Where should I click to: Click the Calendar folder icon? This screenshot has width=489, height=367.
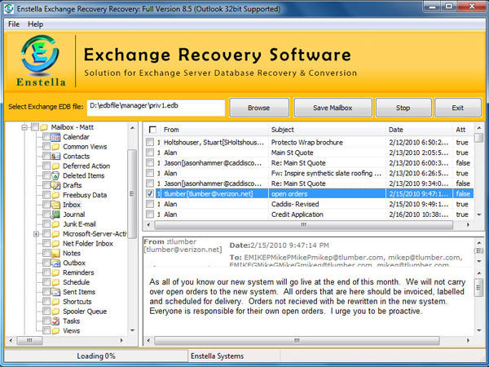55,137
